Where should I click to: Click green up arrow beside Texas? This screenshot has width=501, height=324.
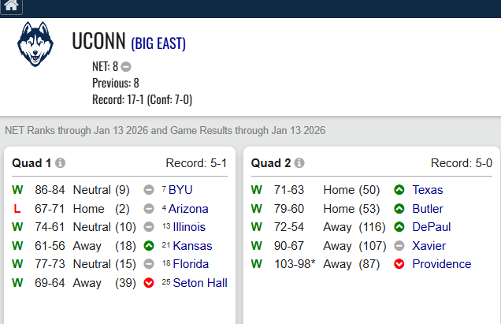tap(399, 190)
